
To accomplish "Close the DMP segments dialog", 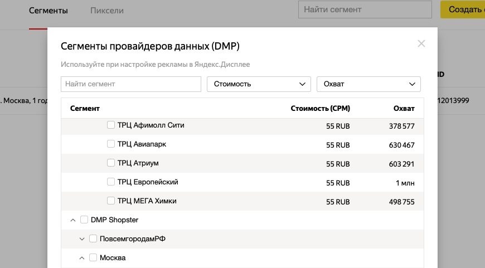I will (x=421, y=43).
